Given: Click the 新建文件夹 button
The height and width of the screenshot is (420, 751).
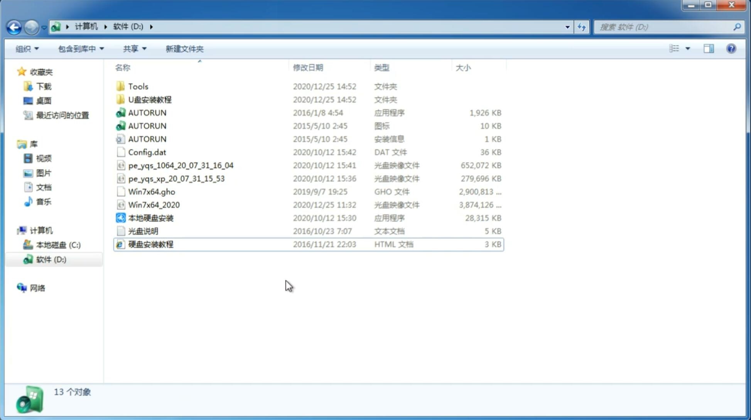Looking at the screenshot, I should (x=184, y=49).
